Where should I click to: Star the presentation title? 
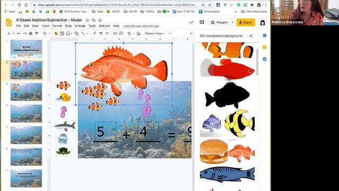click(87, 20)
